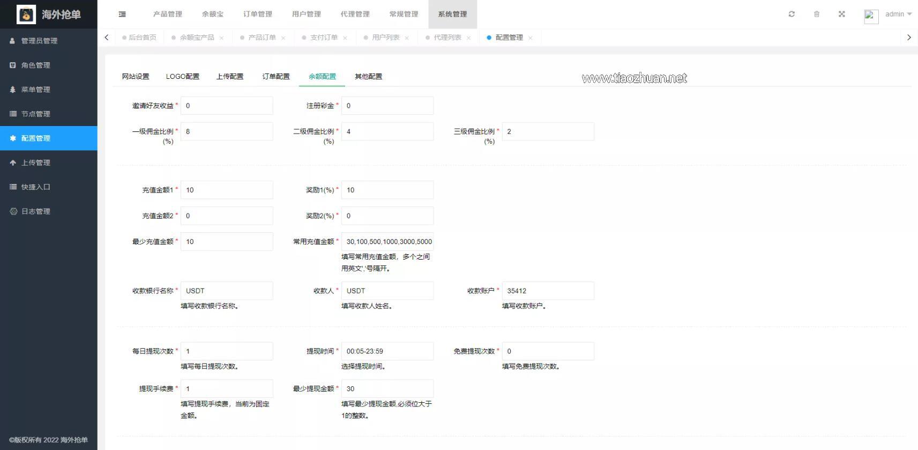Viewport: 918px width, 450px height.
Task: Click the 奖励2(%) input field
Action: [x=387, y=216]
